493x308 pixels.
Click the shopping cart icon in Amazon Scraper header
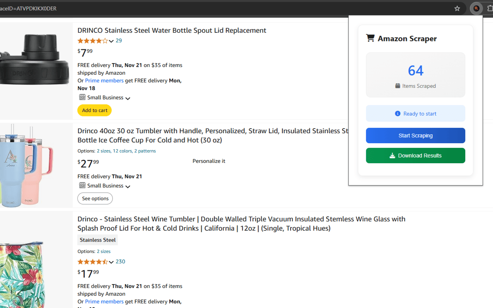pyautogui.click(x=370, y=38)
